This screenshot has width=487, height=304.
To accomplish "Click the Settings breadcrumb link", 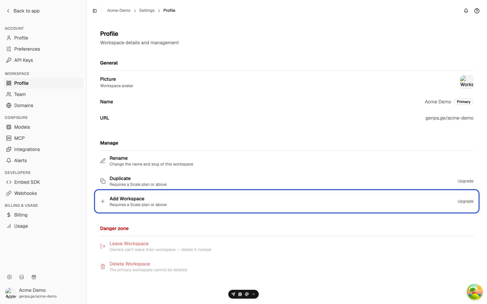I will [x=147, y=10].
